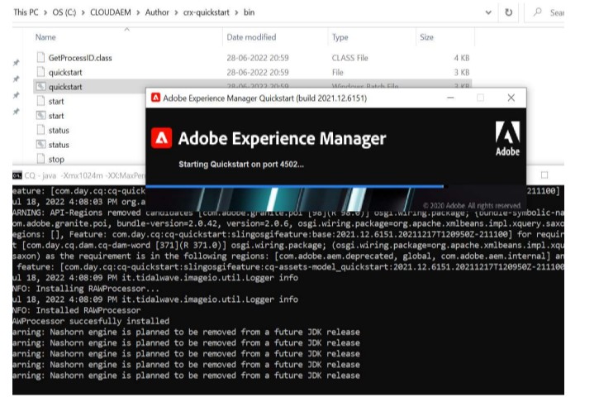
Task: Click the CLASS File type cell
Action: [x=350, y=58]
